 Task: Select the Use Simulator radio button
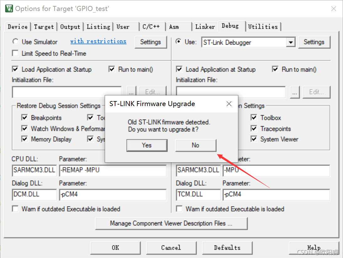15,41
